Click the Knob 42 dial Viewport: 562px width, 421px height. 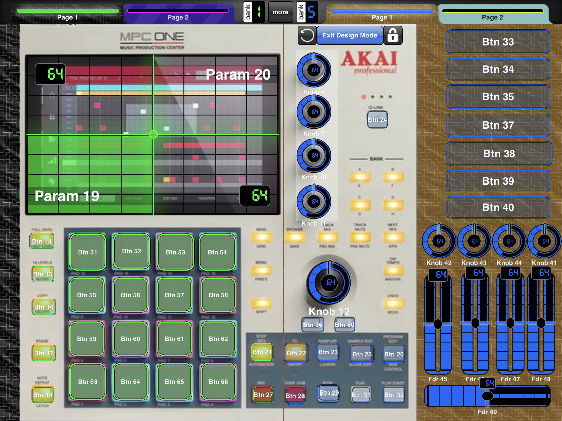pos(439,241)
